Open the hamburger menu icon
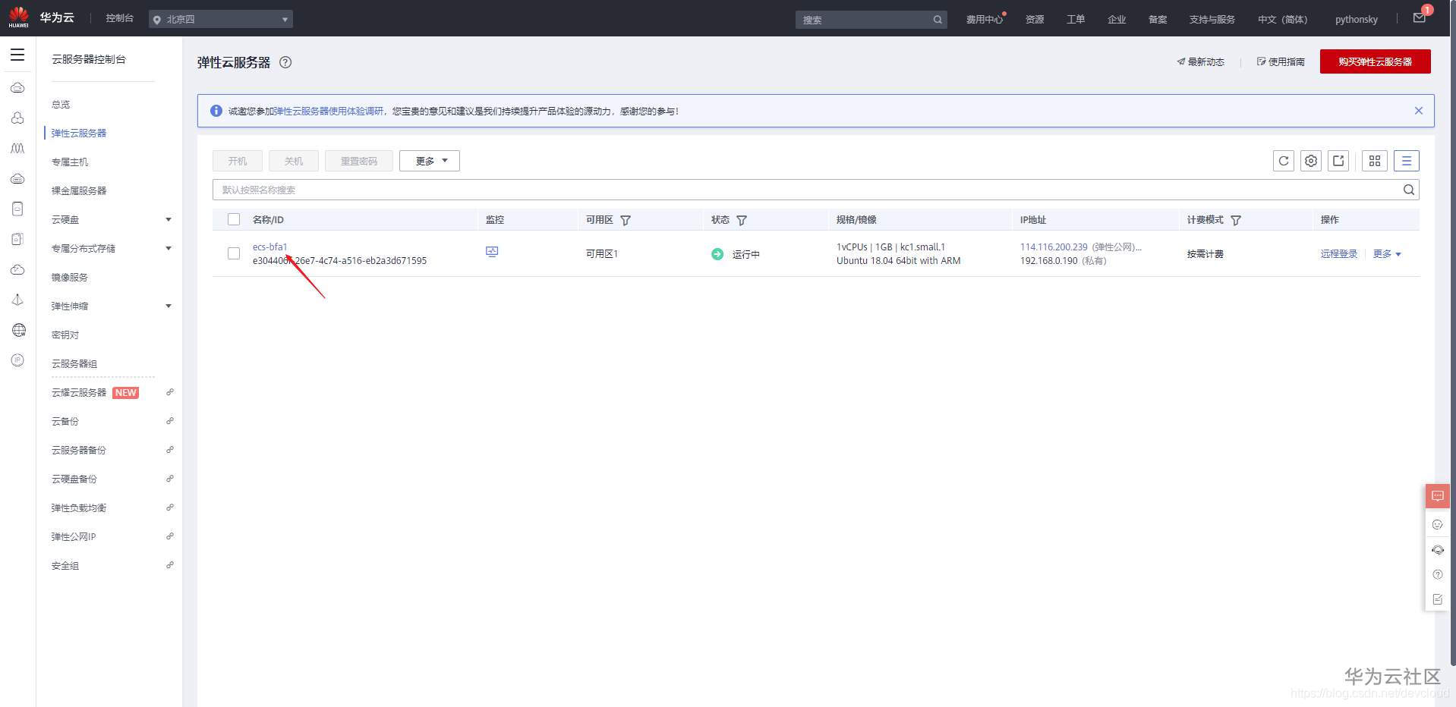1456x707 pixels. [17, 55]
